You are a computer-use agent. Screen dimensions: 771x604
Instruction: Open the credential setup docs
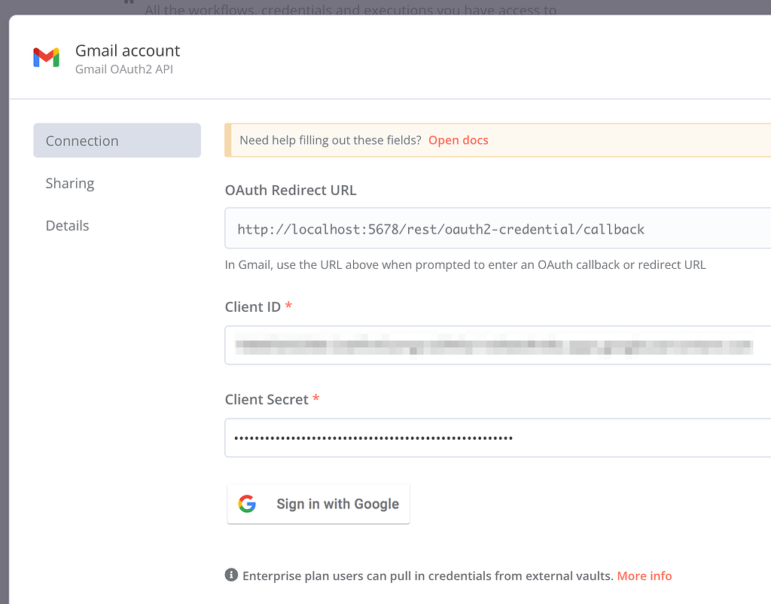(458, 139)
